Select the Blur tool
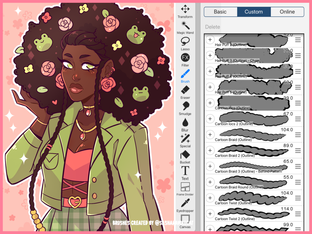Image resolution: width=312 pixels, height=234 pixels. pos(185,125)
